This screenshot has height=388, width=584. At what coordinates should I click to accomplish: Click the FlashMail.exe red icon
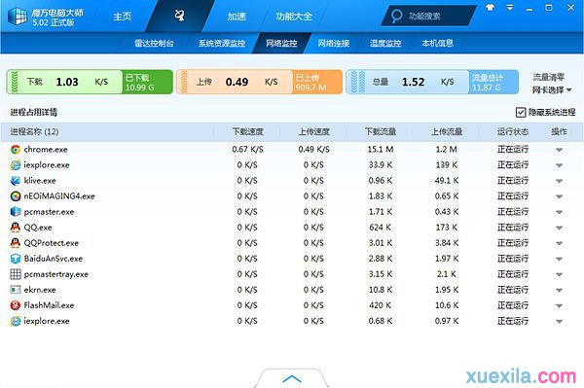pyautogui.click(x=16, y=305)
